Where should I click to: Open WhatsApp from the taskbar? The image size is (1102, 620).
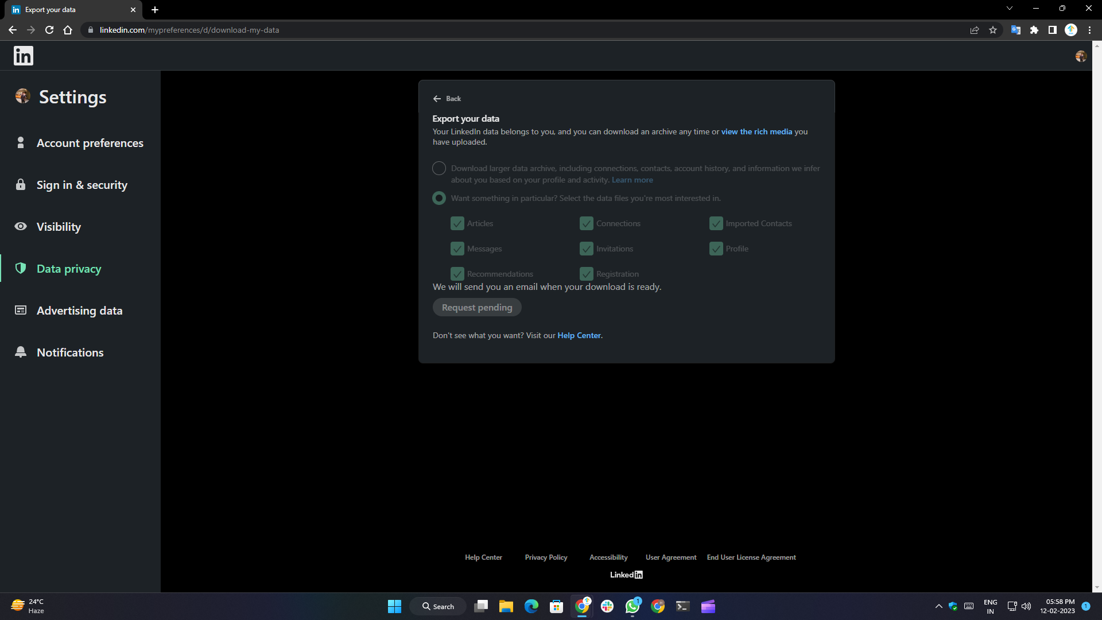[633, 606]
